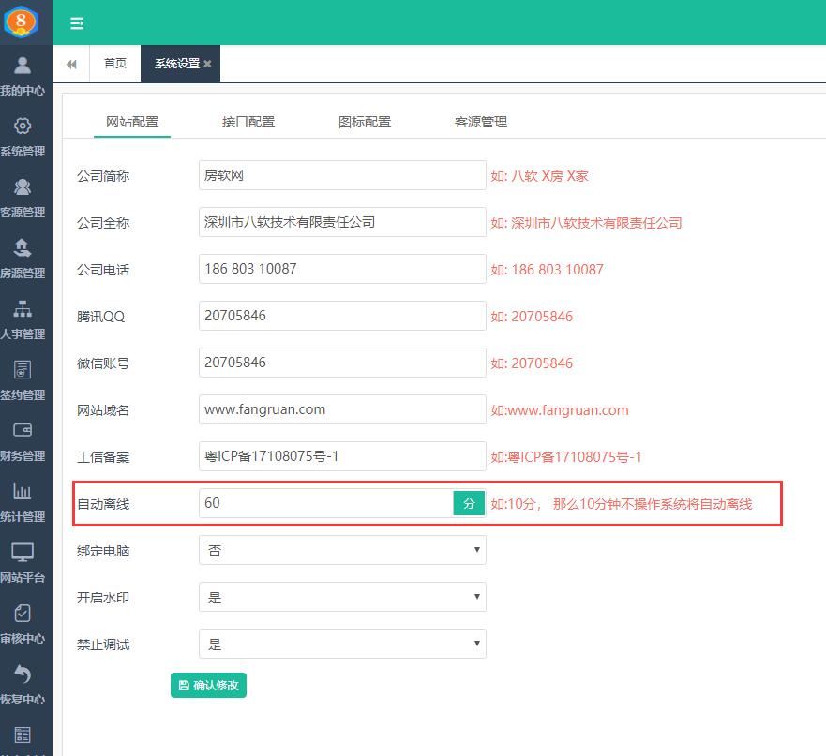Click the 公司简称 input field
Image resolution: width=826 pixels, height=756 pixels.
coord(342,175)
